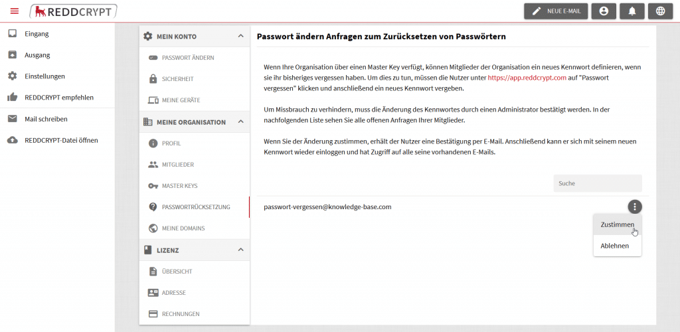Screen dimensions: 680x332
Task: Click the globe language icon
Action: 659,11
